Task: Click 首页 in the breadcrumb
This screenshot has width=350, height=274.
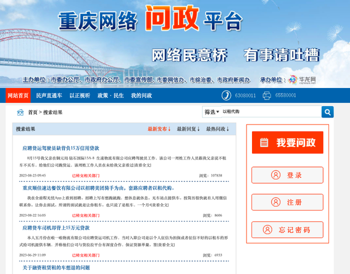Action: click(x=32, y=112)
